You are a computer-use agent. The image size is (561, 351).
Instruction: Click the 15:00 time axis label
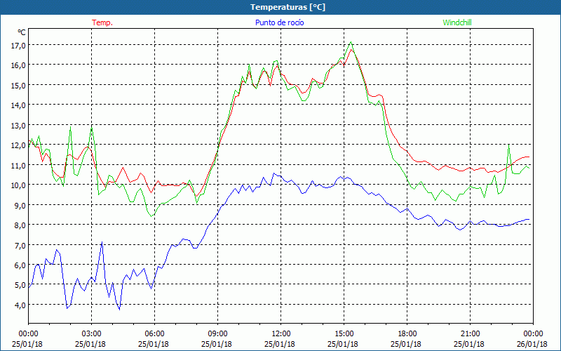point(344,334)
